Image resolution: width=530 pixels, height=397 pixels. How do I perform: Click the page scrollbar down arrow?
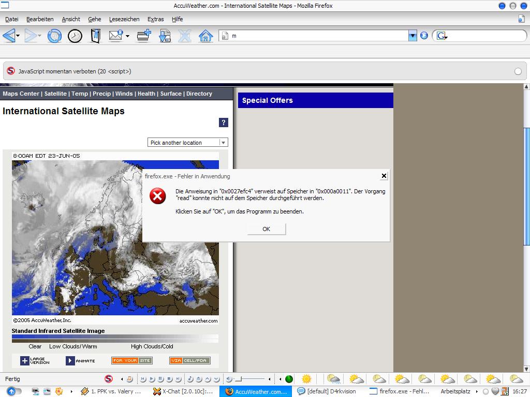[x=526, y=369]
